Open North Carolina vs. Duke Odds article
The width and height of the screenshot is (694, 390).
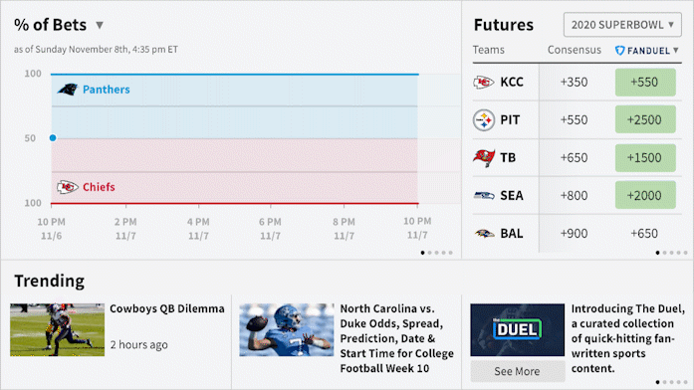396,338
